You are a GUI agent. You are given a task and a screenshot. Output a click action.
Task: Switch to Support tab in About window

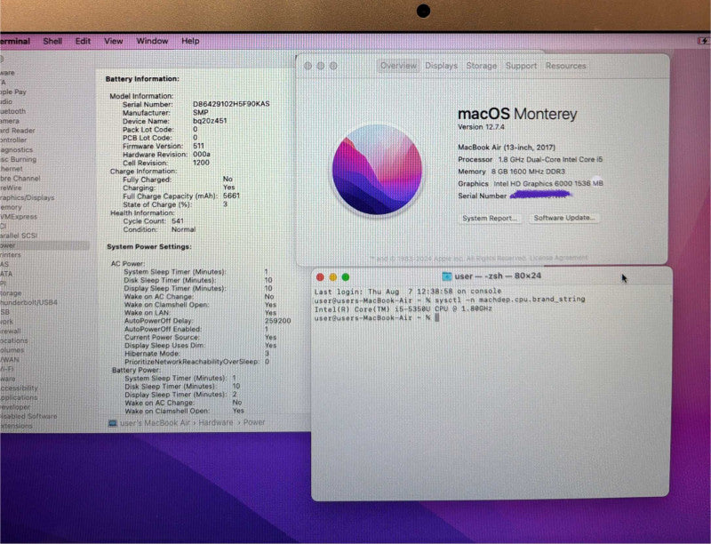(521, 66)
